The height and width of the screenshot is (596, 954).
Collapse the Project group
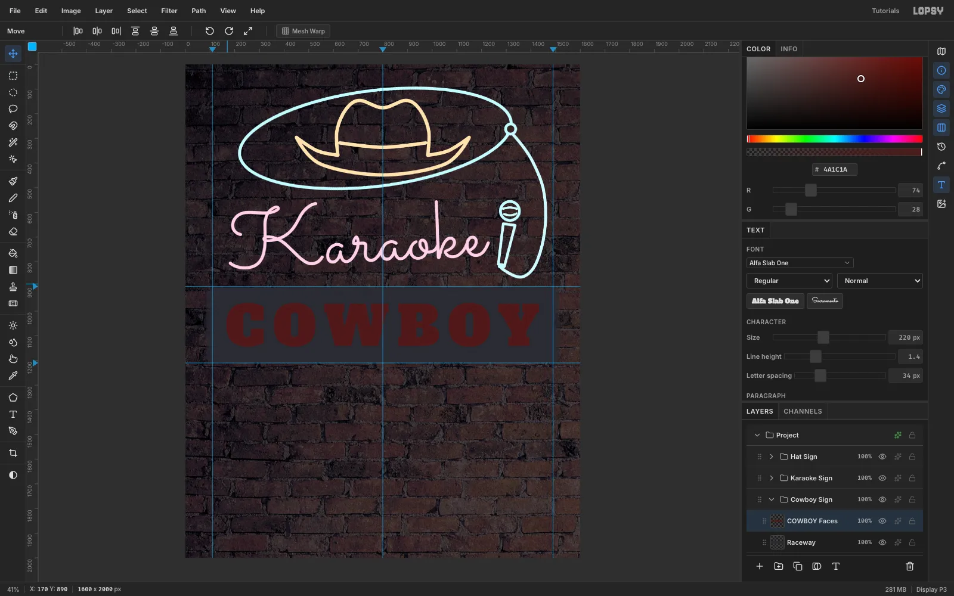point(757,435)
